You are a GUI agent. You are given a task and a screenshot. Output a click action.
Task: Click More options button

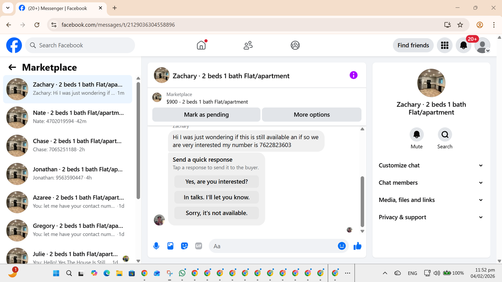point(312,115)
